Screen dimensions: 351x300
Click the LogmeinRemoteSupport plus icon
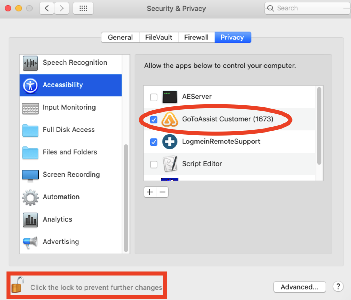169,142
